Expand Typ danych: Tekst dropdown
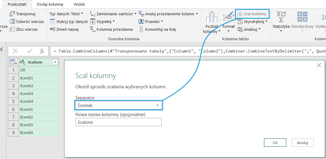The height and width of the screenshot is (159, 326). pyautogui.click(x=67, y=14)
